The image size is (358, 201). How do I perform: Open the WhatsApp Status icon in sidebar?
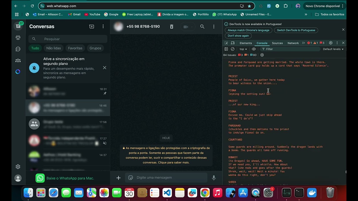[x=18, y=38]
